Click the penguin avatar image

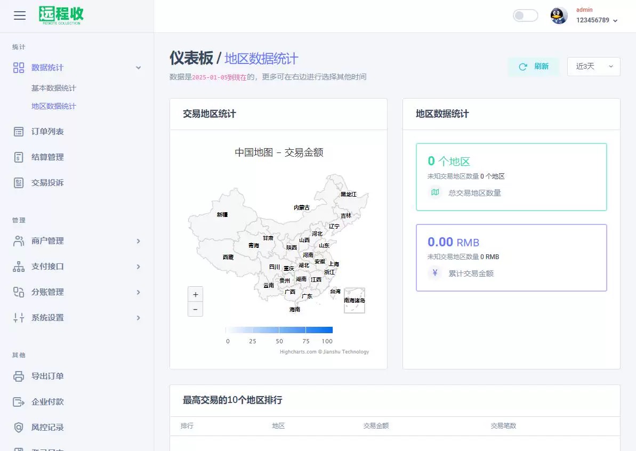[x=559, y=16]
